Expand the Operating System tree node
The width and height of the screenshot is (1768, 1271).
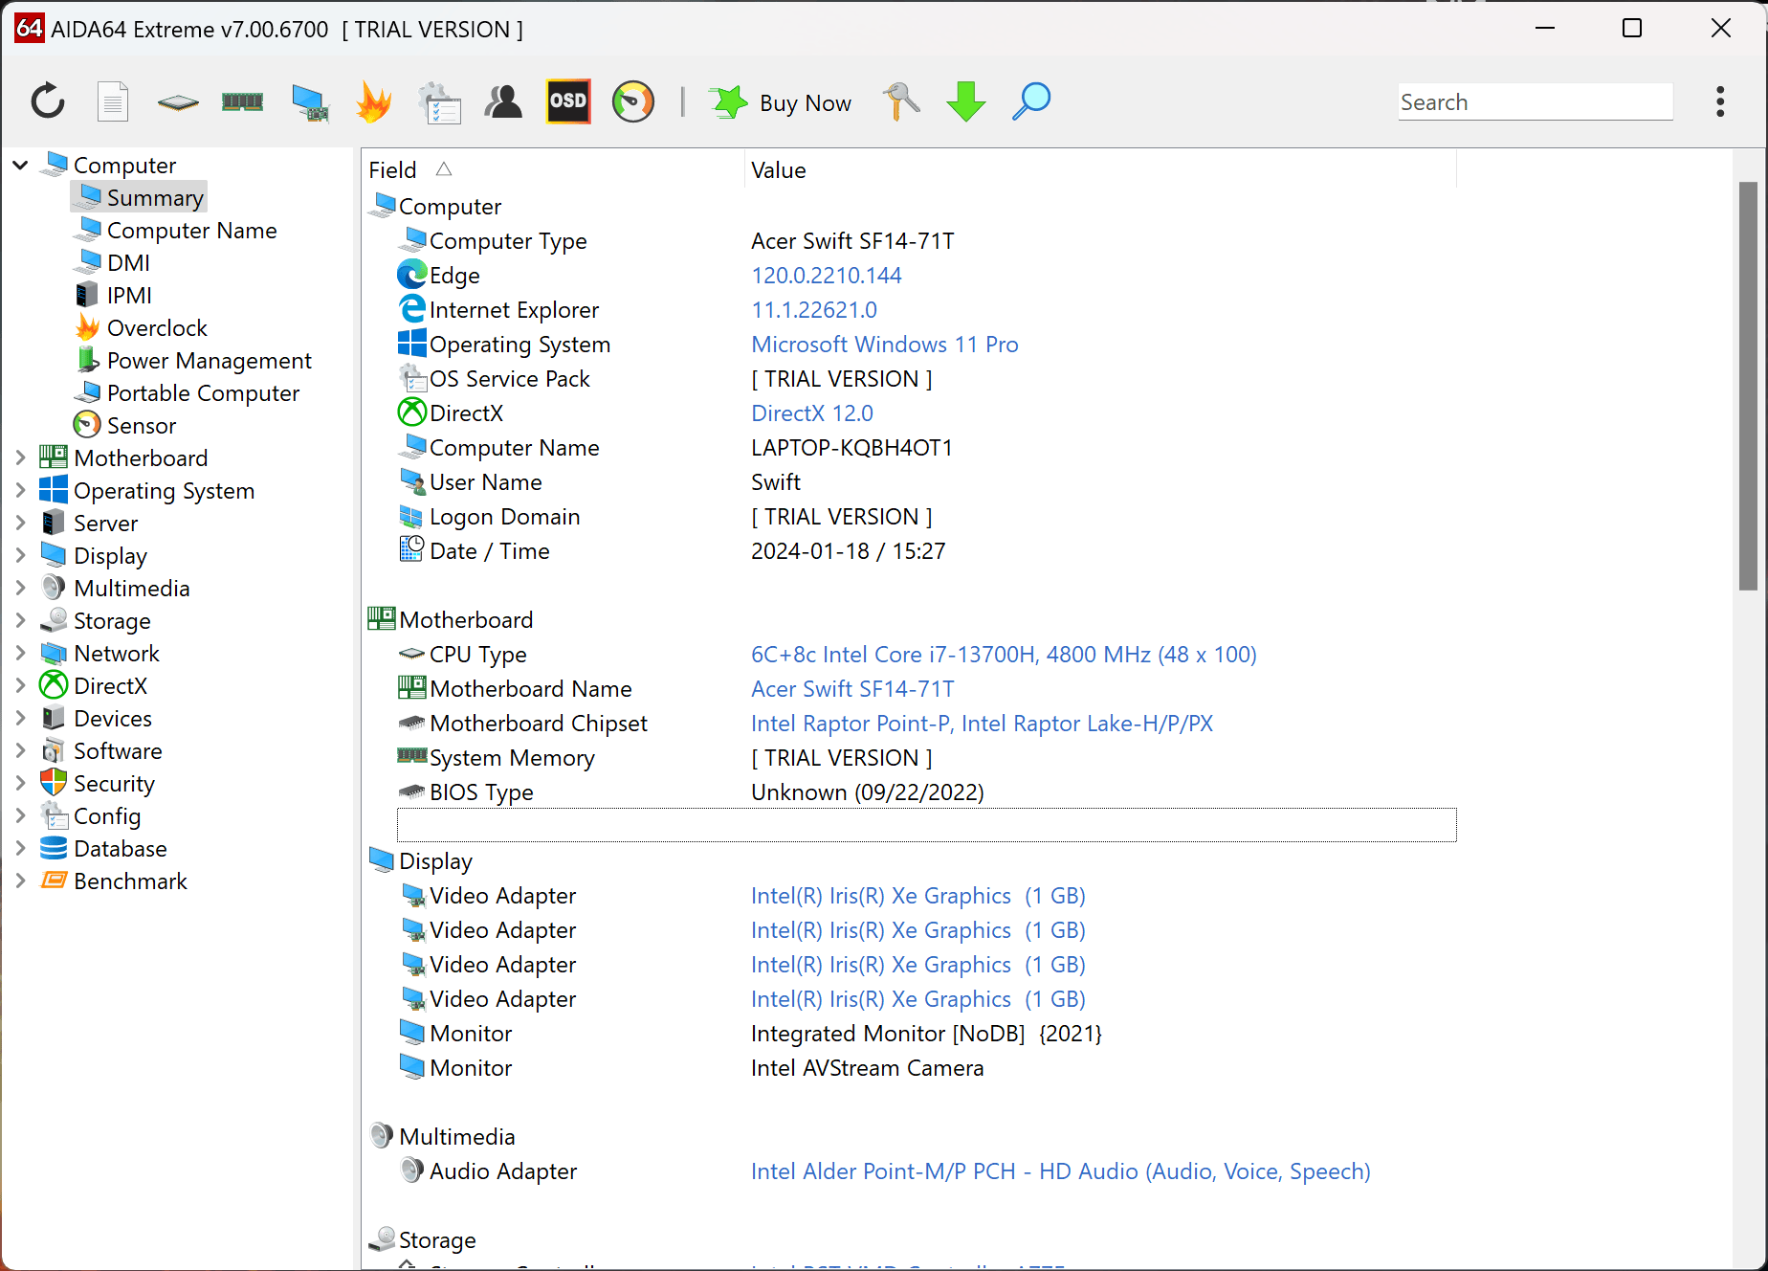click(20, 490)
